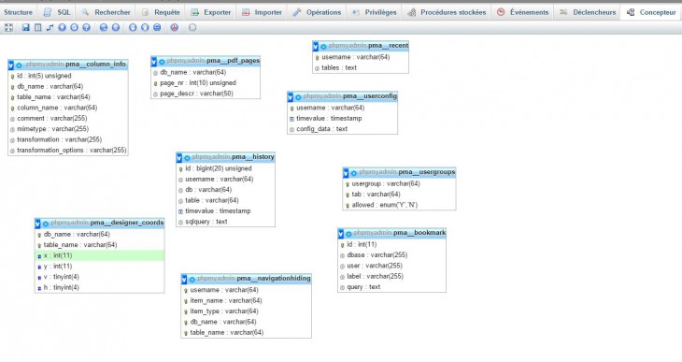Screen dimensions: 682x362
Task: Collapse the pma__userconfig table with V arrow
Action: coord(291,97)
